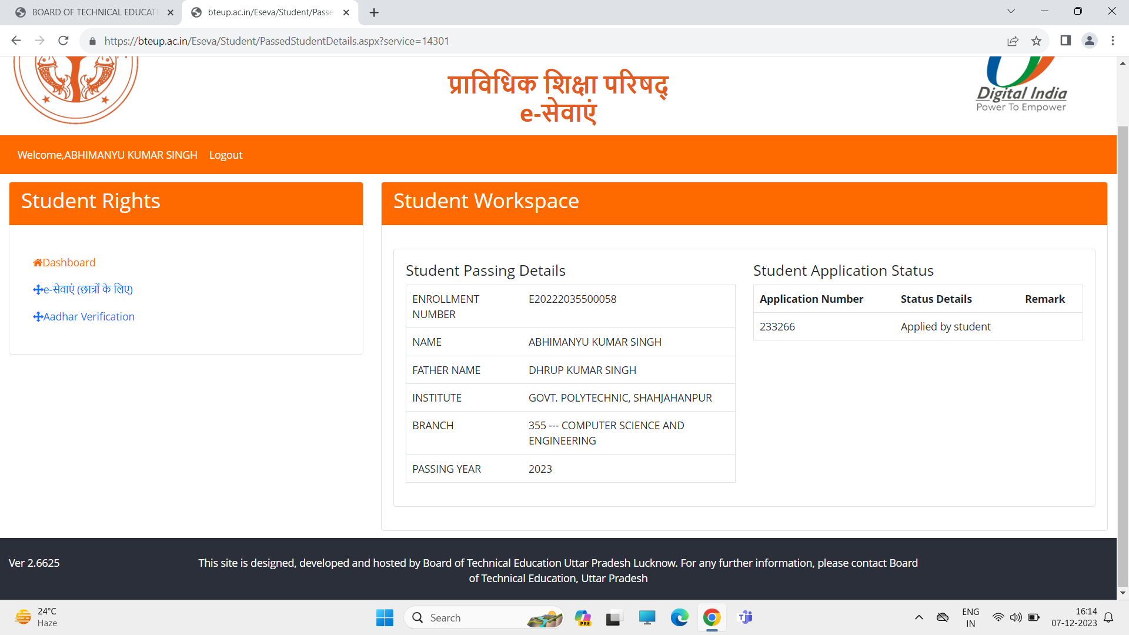Click the Windows Start button
This screenshot has width=1129, height=635.
tap(385, 617)
